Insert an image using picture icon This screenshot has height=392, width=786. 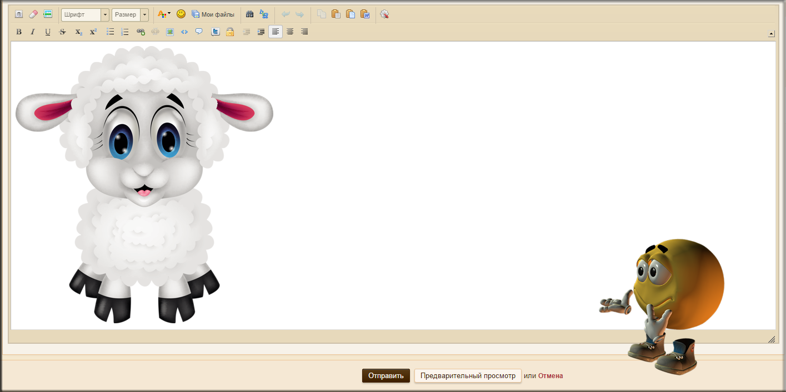170,32
